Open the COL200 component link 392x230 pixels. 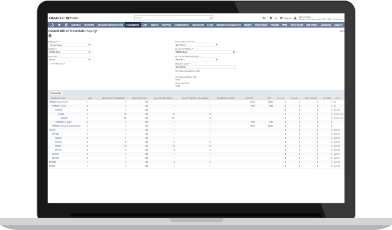click(x=64, y=118)
